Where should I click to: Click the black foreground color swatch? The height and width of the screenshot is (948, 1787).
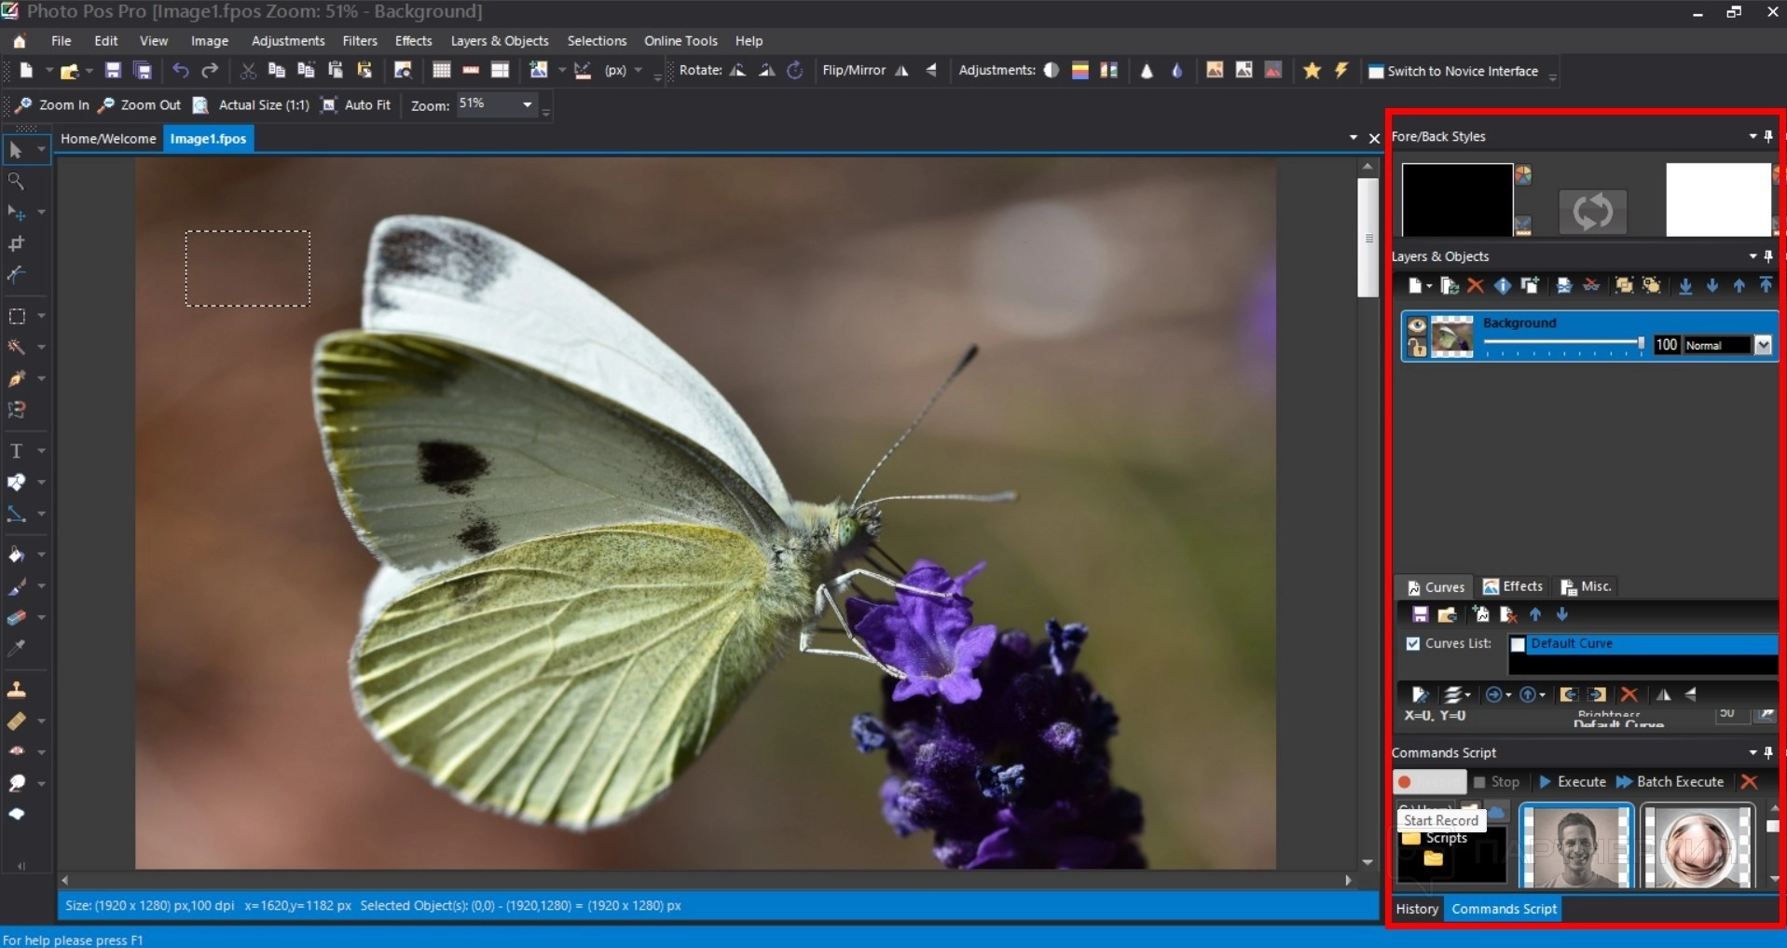pyautogui.click(x=1456, y=199)
